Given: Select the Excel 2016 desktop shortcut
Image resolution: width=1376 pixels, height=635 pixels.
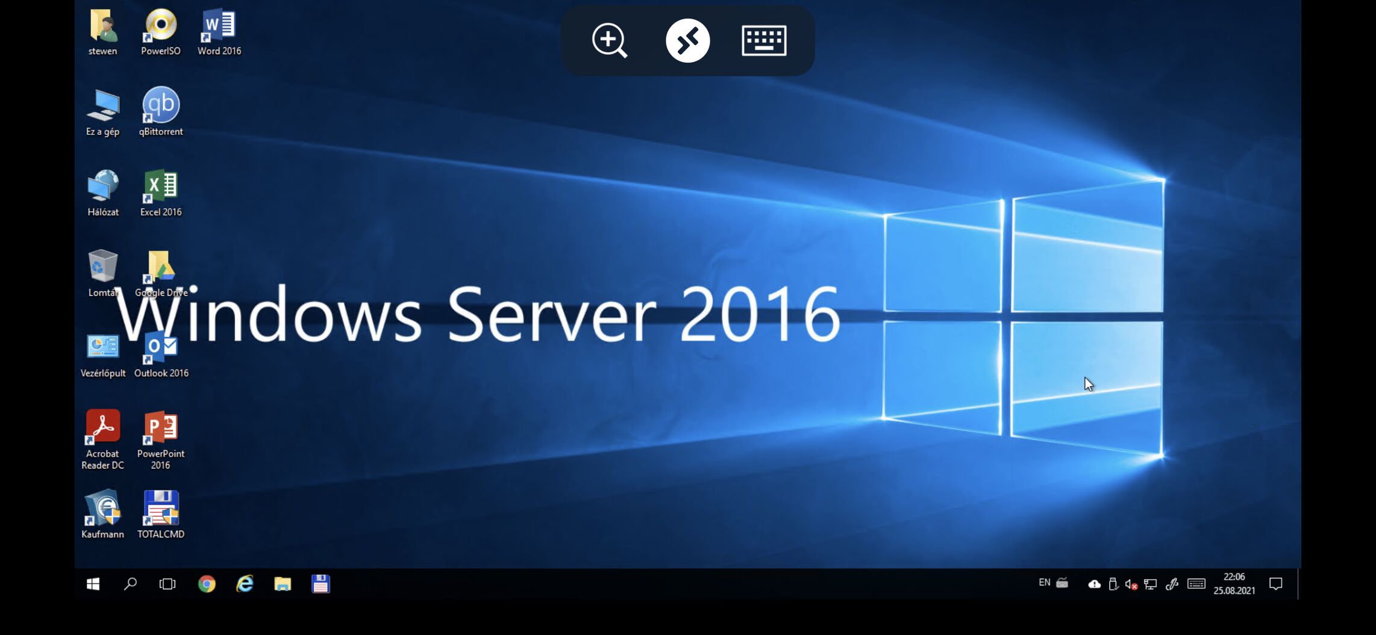Looking at the screenshot, I should point(161,193).
